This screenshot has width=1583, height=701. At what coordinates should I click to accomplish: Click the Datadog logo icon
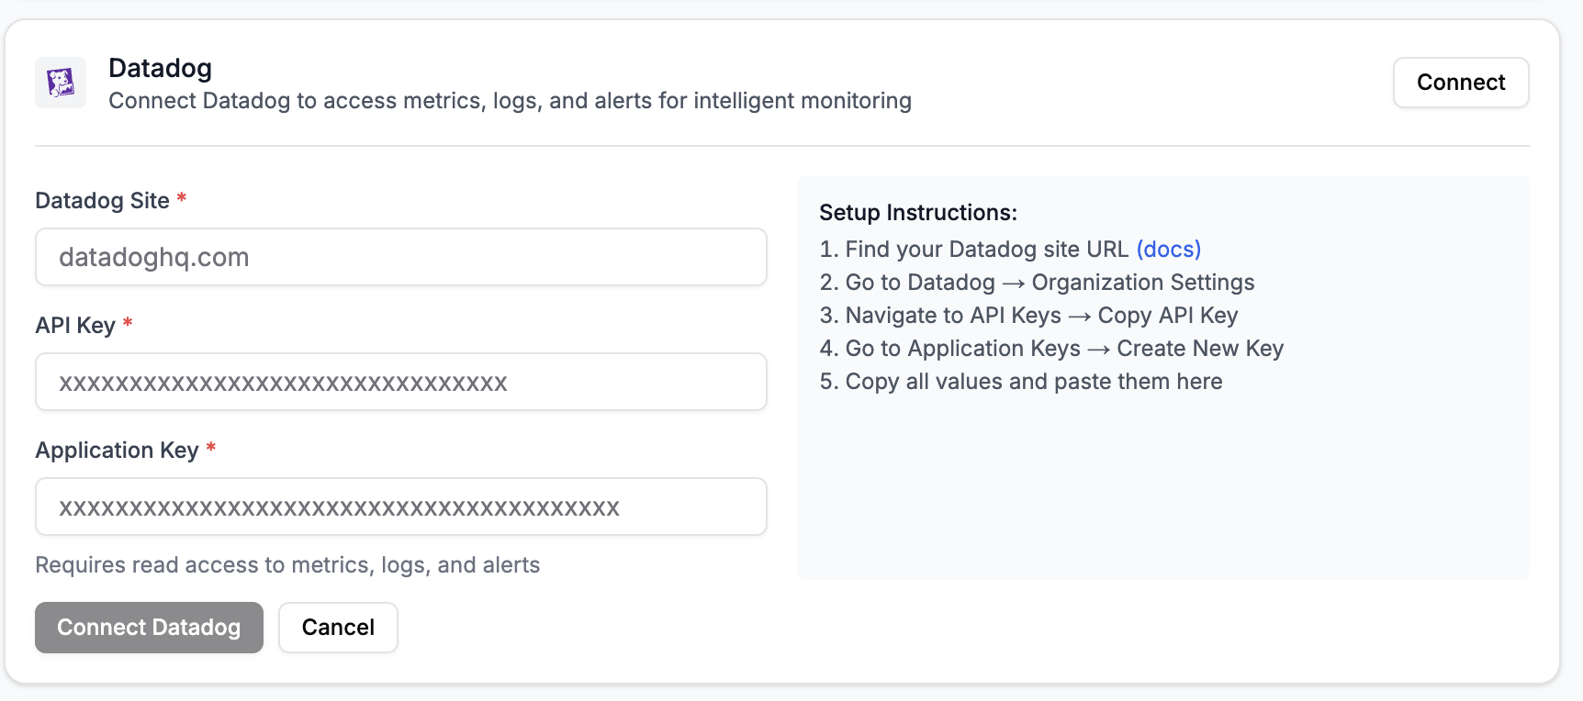click(61, 83)
